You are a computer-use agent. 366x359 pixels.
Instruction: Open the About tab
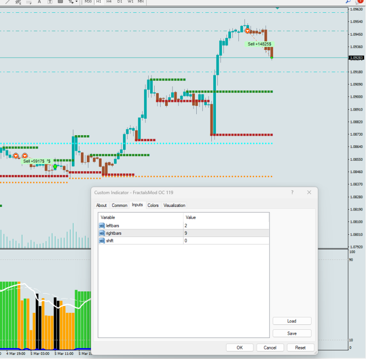click(101, 205)
